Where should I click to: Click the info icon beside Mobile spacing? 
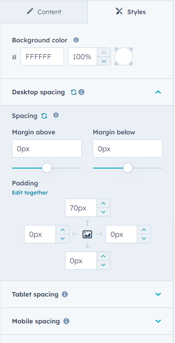point(66,321)
